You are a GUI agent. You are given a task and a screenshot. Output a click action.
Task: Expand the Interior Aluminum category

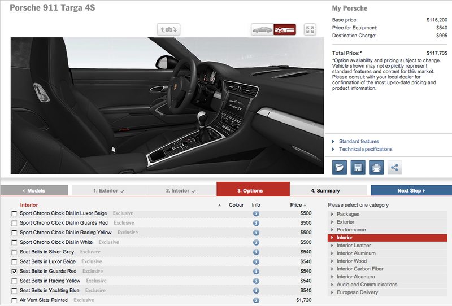pyautogui.click(x=388, y=253)
